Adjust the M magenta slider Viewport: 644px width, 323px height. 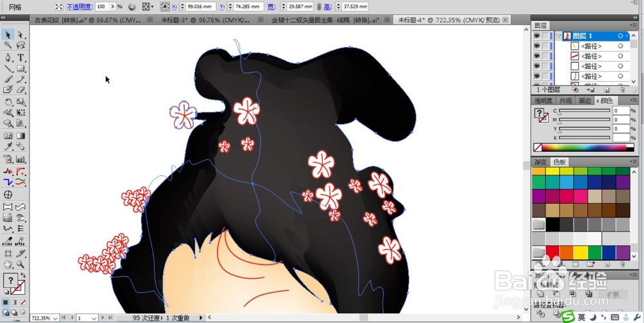click(x=584, y=120)
